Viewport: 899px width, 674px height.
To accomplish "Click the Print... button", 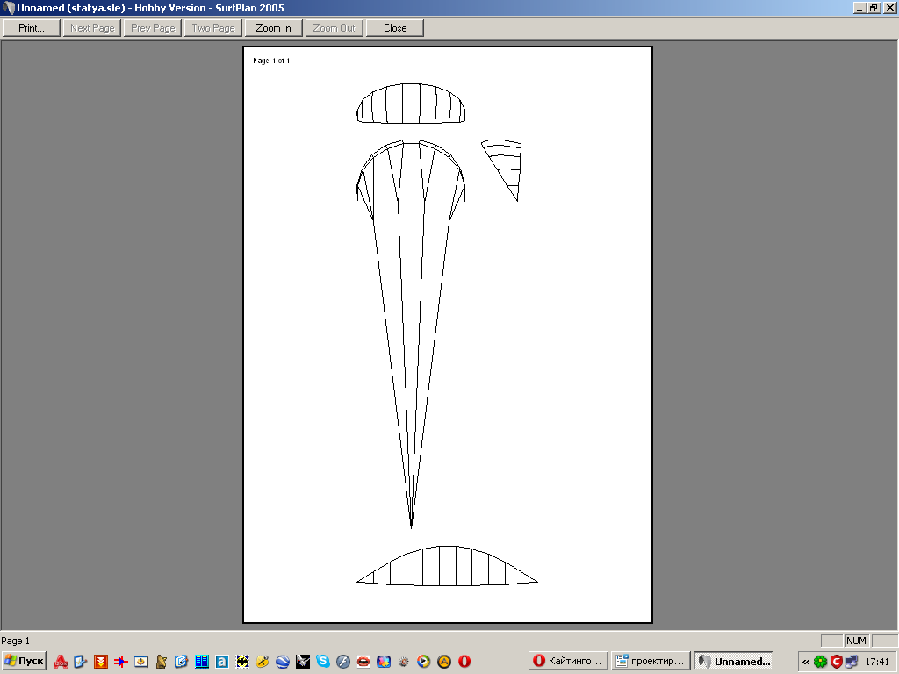I will click(x=32, y=28).
